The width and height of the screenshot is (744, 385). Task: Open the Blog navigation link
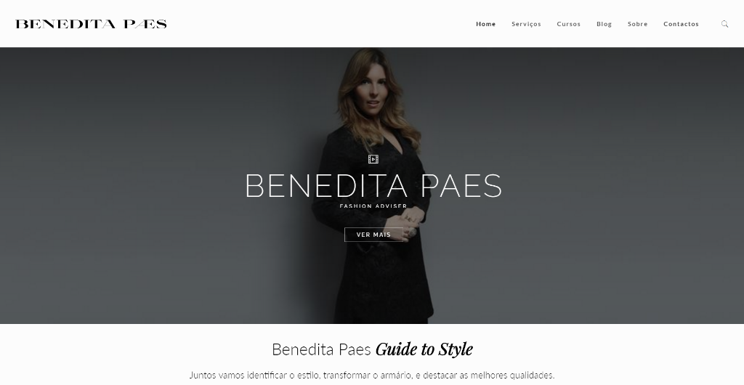tap(604, 24)
